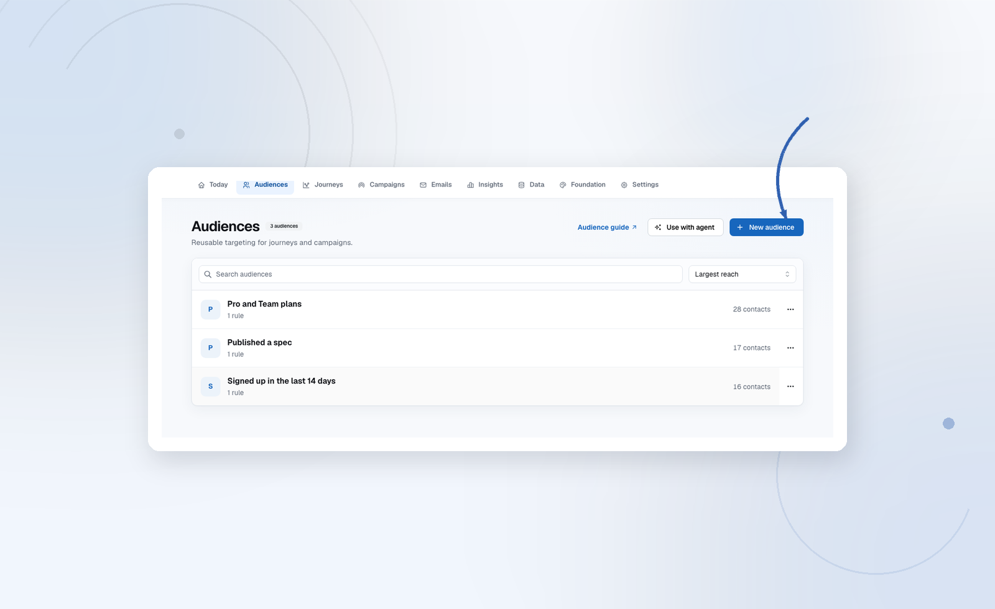Create a New audience
This screenshot has height=609, width=995.
[x=766, y=227]
